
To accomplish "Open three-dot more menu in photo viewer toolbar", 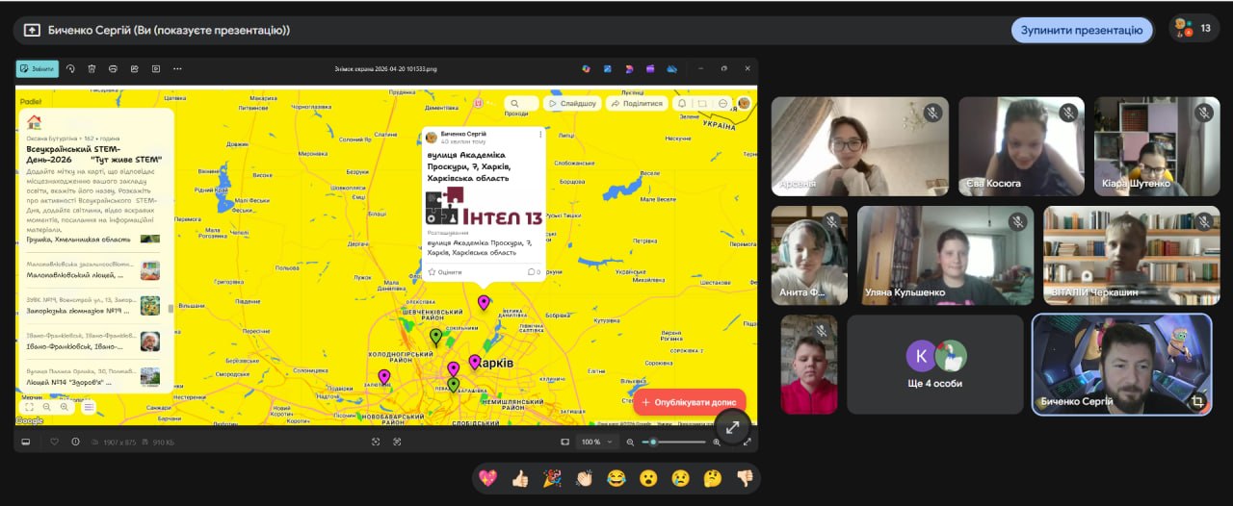I will tap(177, 69).
